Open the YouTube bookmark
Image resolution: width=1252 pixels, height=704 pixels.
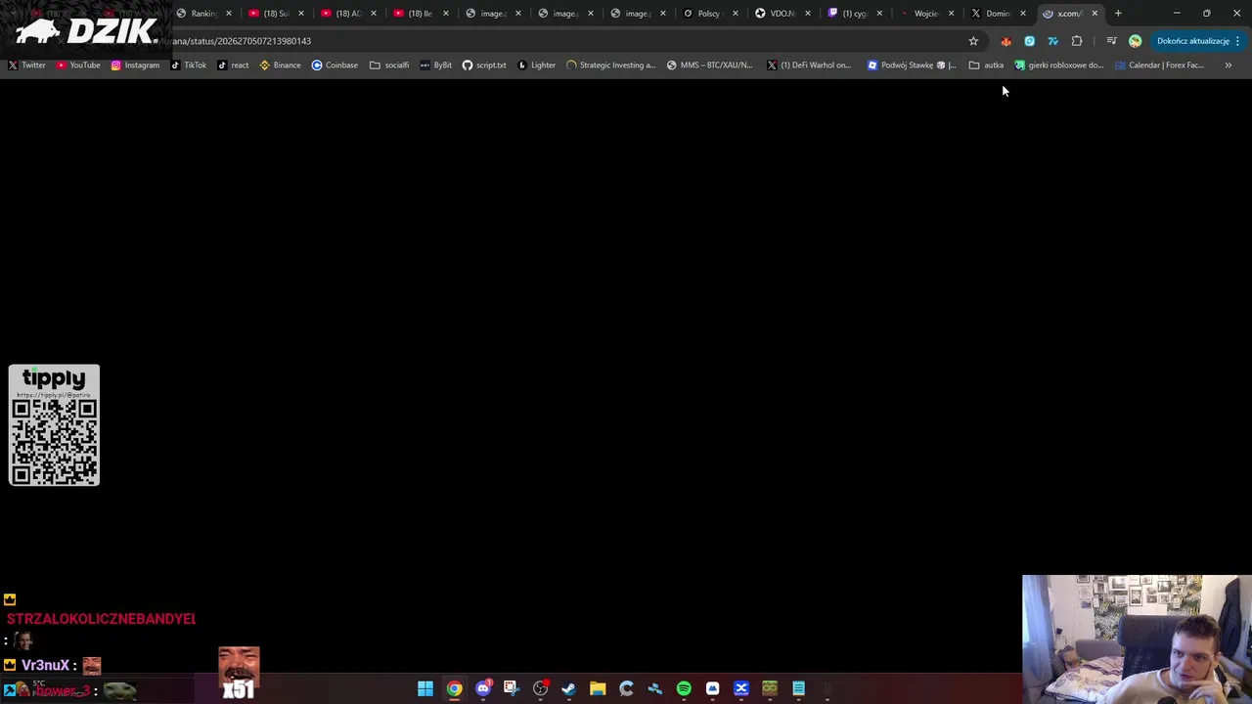point(78,66)
